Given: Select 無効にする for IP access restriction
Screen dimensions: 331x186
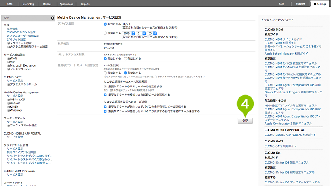Looking at the screenshot, I should click(x=105, y=59).
